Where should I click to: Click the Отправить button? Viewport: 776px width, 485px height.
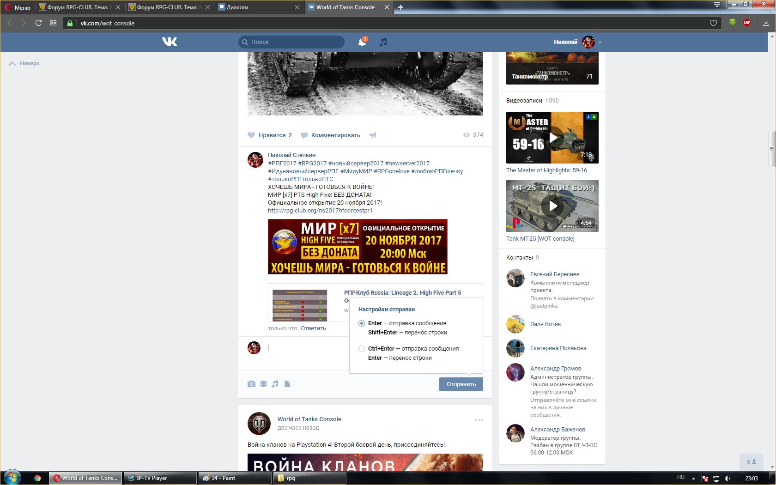click(x=461, y=384)
